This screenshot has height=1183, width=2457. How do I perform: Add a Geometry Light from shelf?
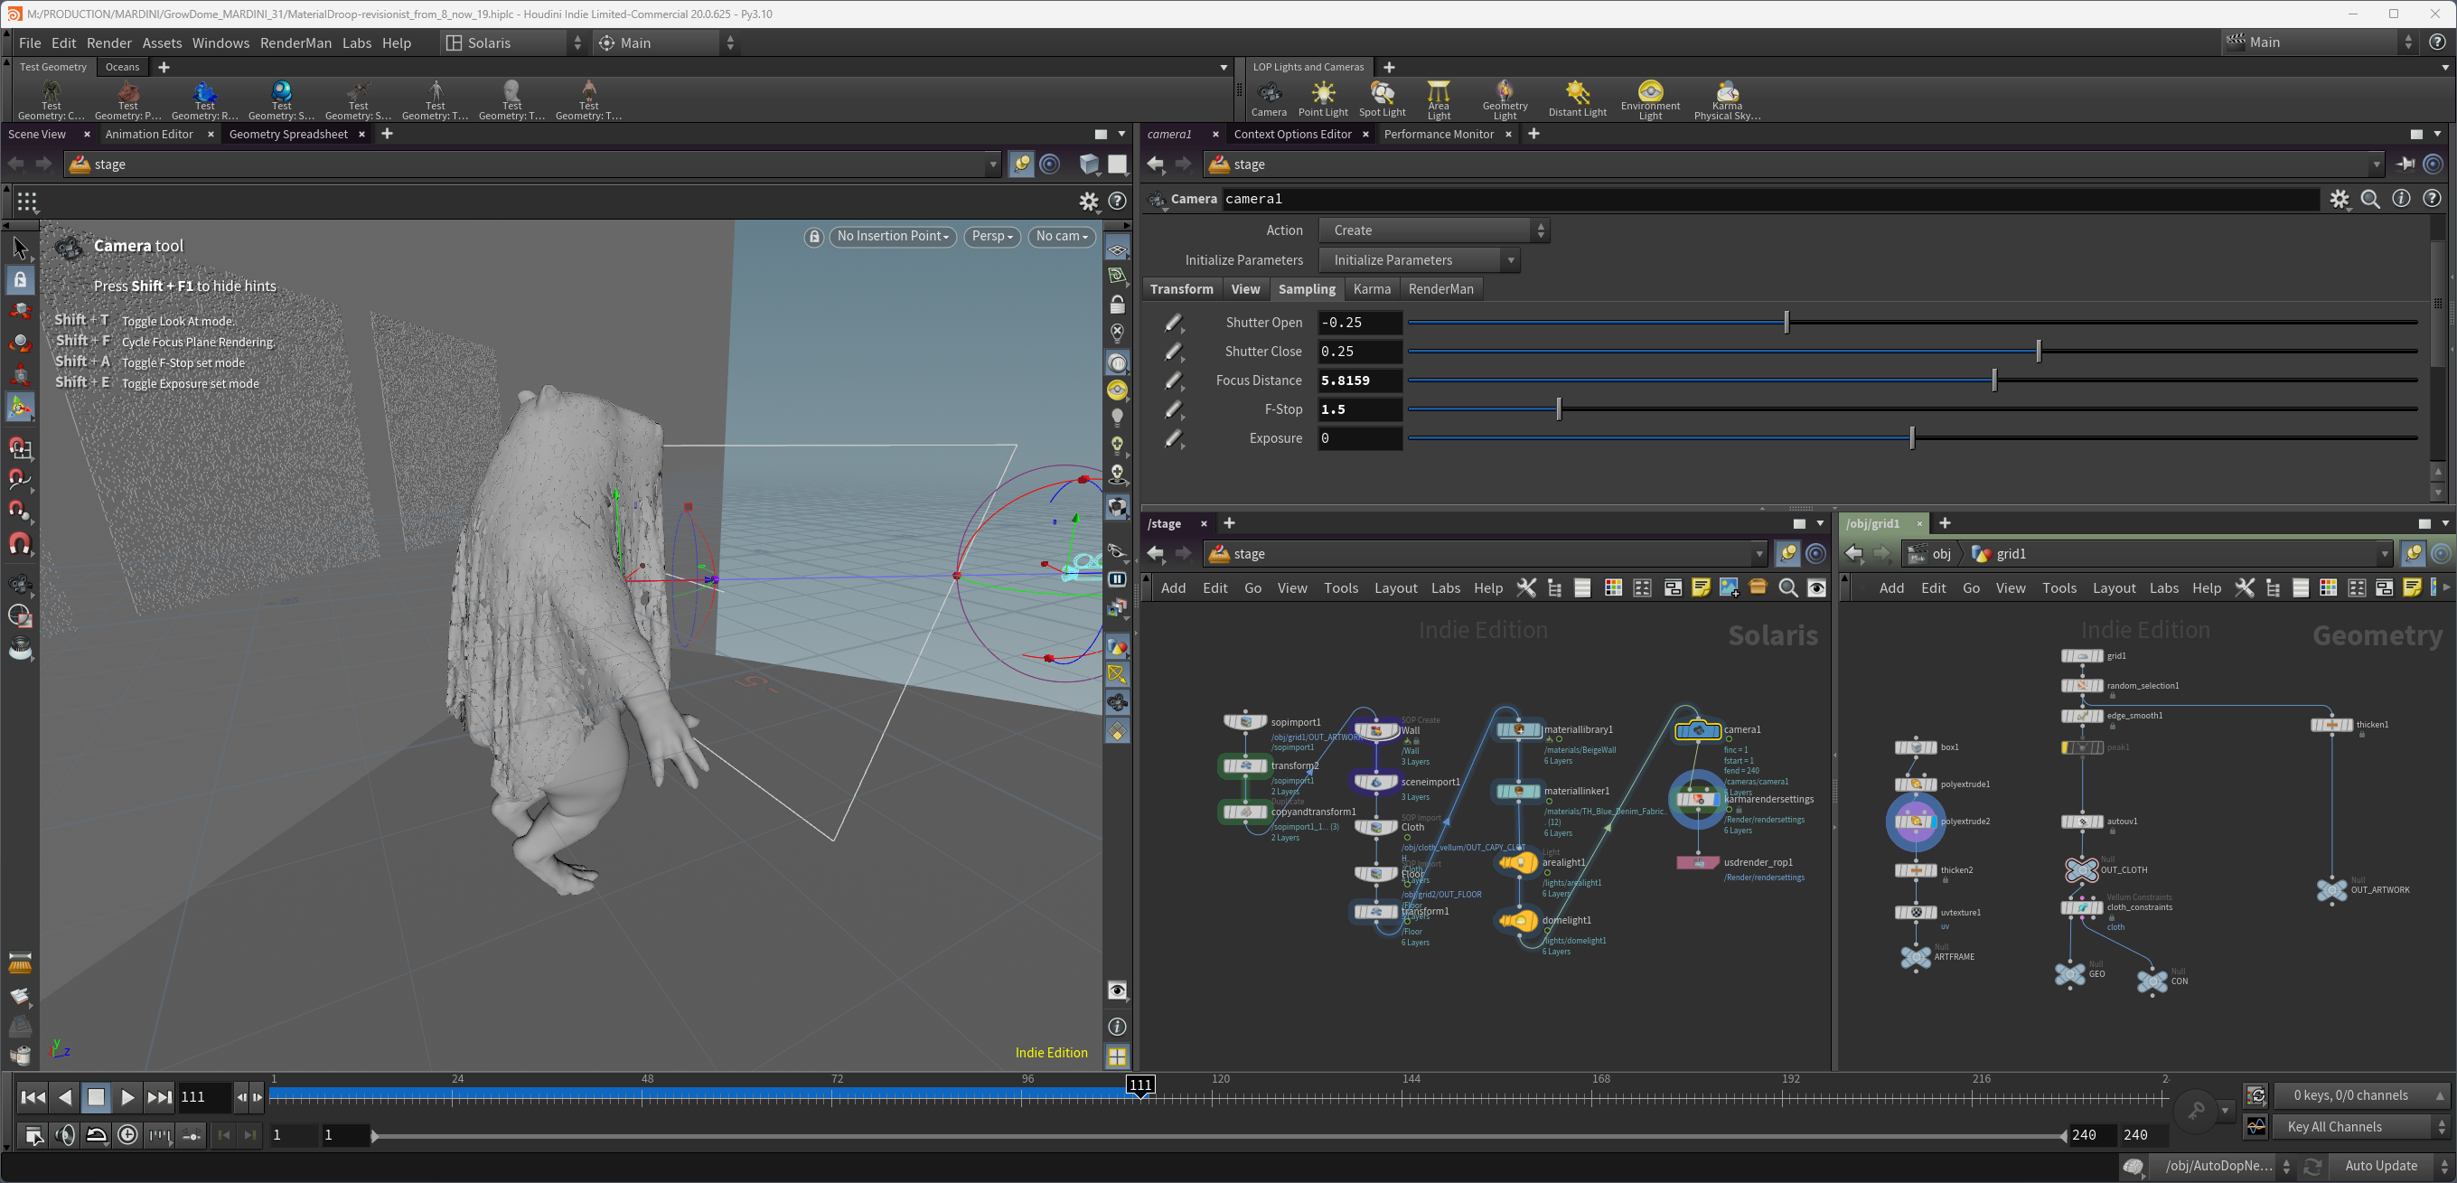pos(1505,100)
